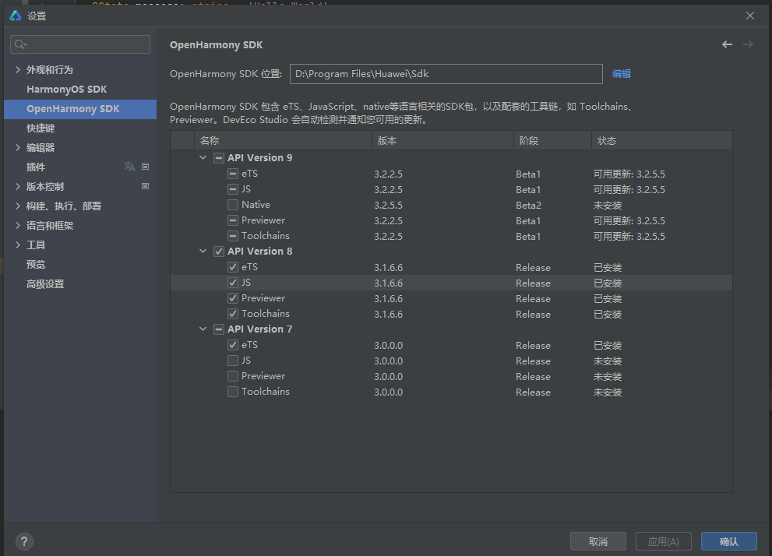
Task: Collapse the API Version 9 group
Action: [x=203, y=158]
